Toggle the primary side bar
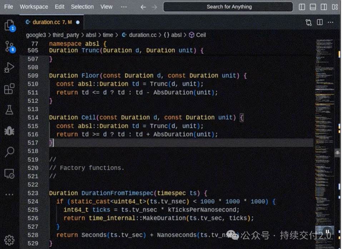 tap(302, 7)
